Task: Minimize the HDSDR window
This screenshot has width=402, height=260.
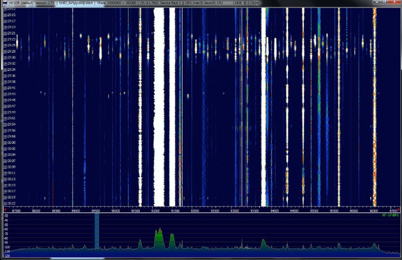Action: tap(377, 2)
